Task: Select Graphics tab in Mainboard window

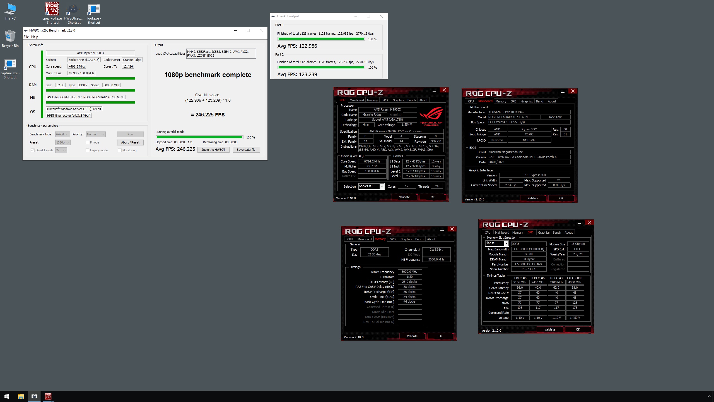Action: (527, 101)
